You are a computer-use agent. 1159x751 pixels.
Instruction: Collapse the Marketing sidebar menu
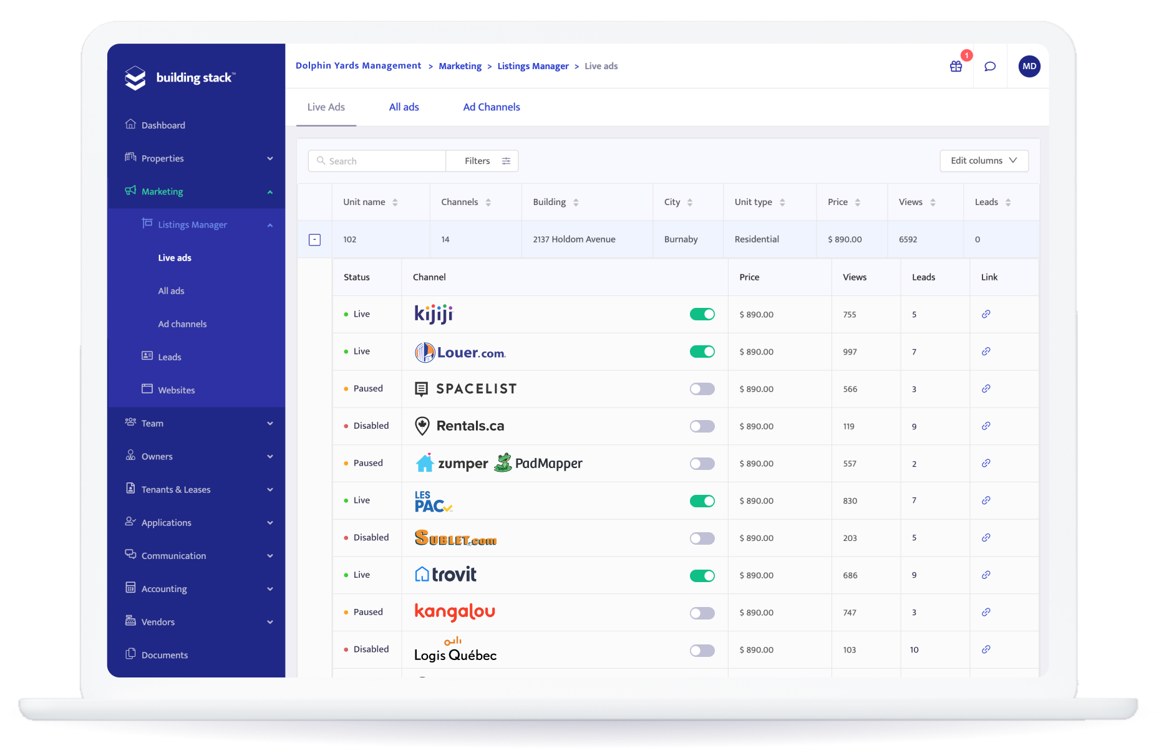pos(270,192)
